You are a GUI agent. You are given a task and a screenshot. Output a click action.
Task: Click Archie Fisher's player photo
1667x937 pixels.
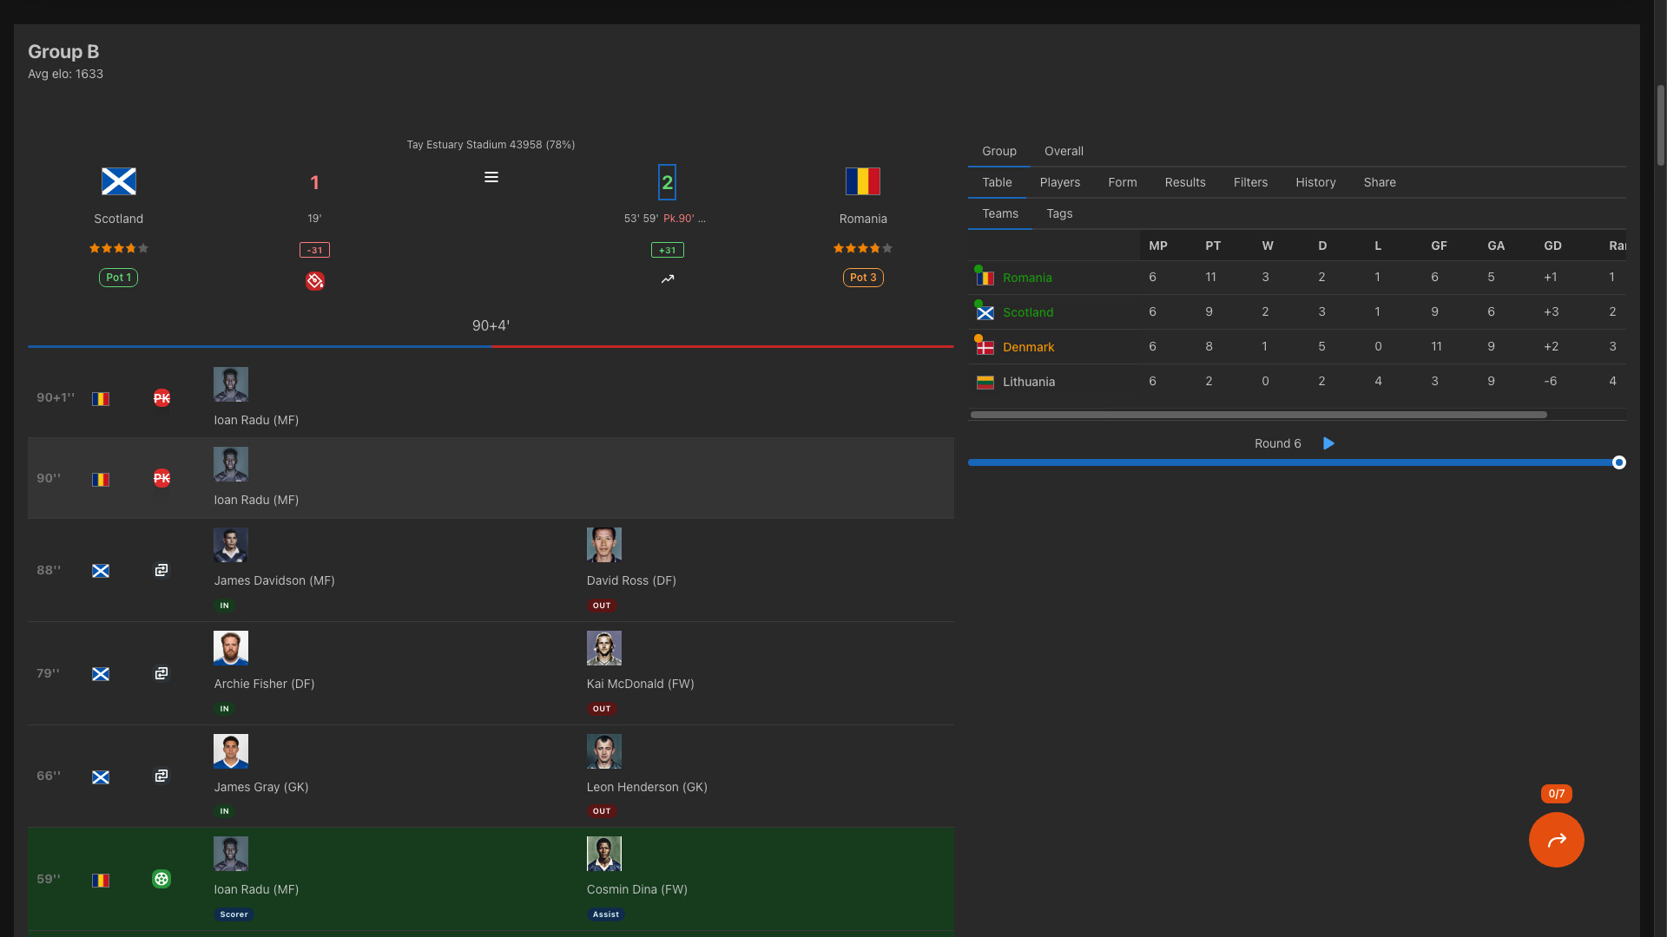231,648
